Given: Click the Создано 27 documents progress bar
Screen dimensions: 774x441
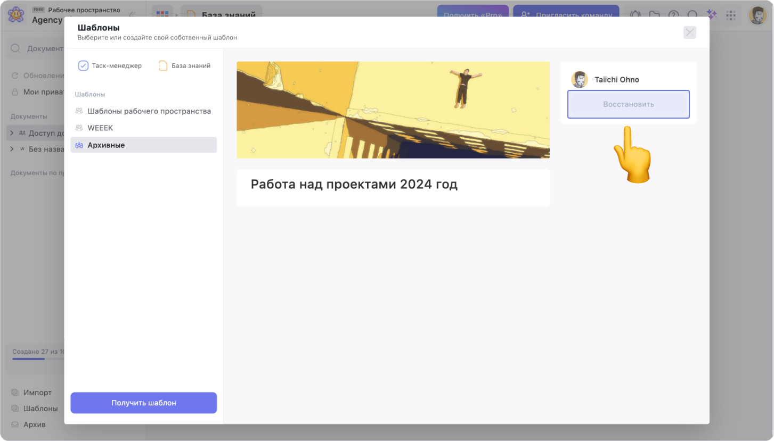Looking at the screenshot, I should click(x=38, y=359).
